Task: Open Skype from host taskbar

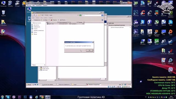Action: pyautogui.click(x=8, y=97)
